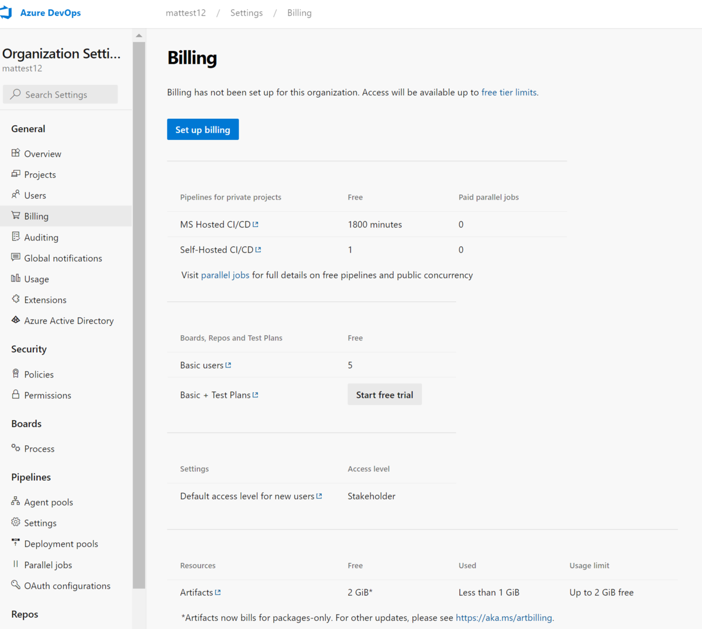Open Deployment pools page
Image resolution: width=702 pixels, height=629 pixels.
pos(61,544)
